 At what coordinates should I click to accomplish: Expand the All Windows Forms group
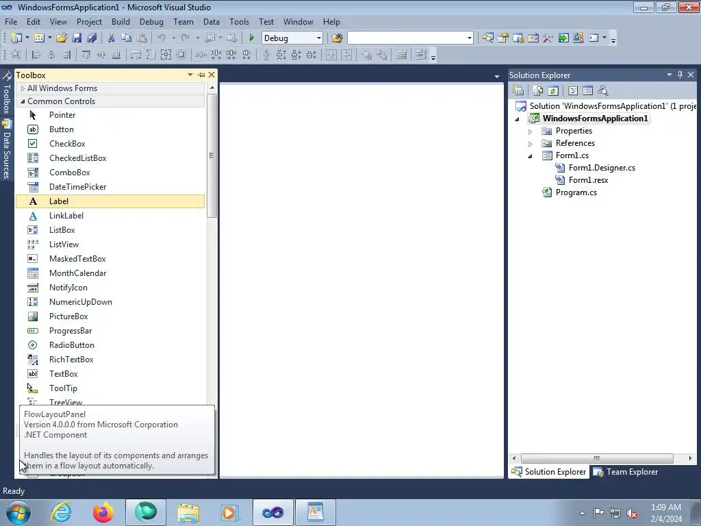click(23, 88)
